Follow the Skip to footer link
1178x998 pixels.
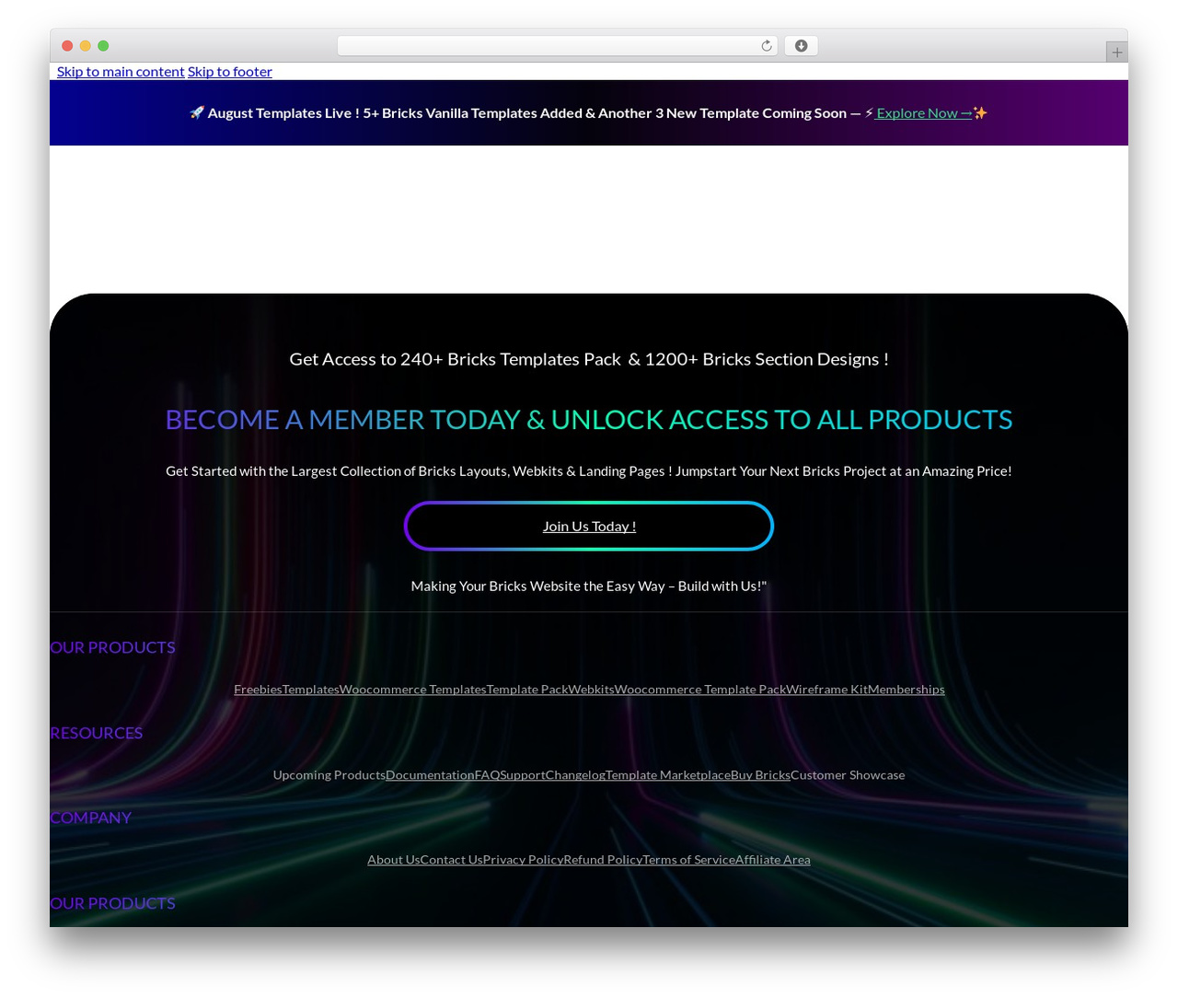pos(230,72)
